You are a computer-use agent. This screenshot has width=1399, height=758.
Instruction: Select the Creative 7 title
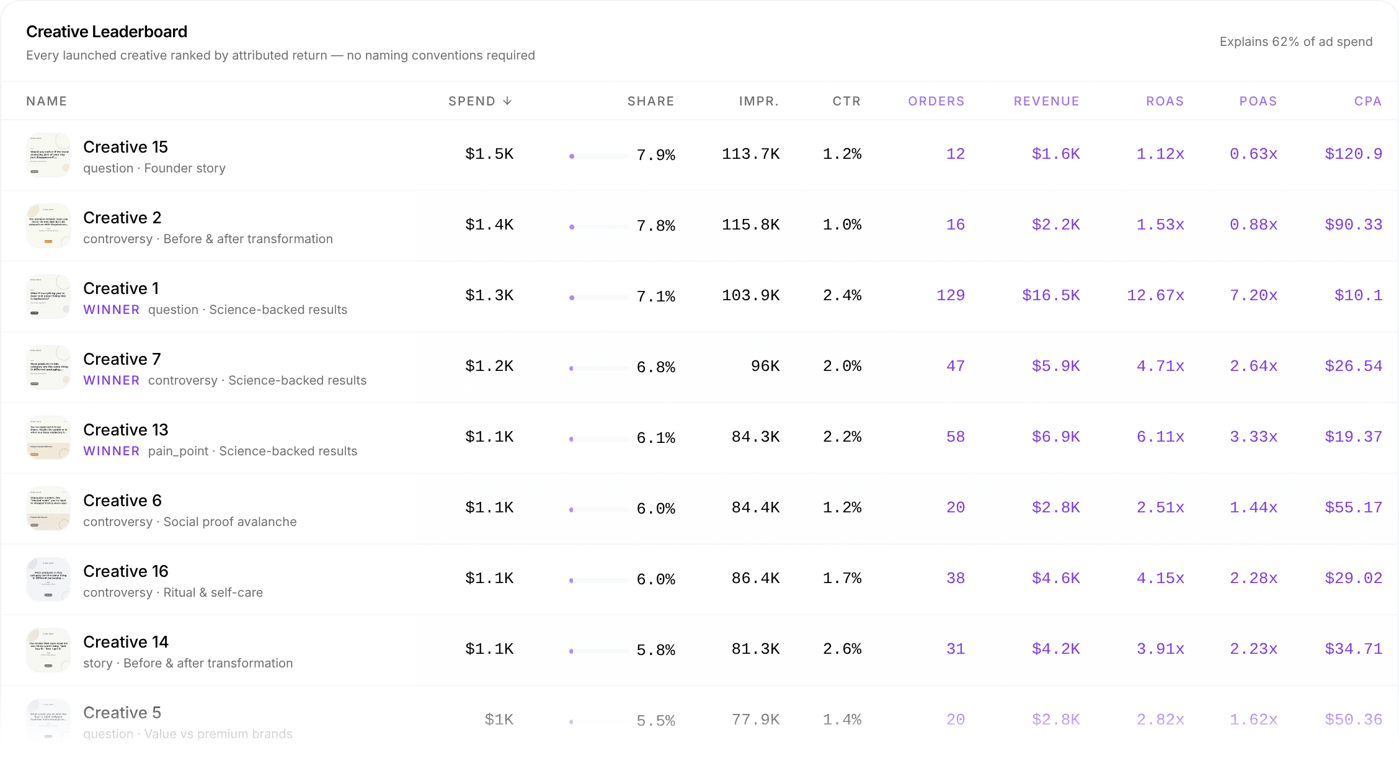(122, 359)
